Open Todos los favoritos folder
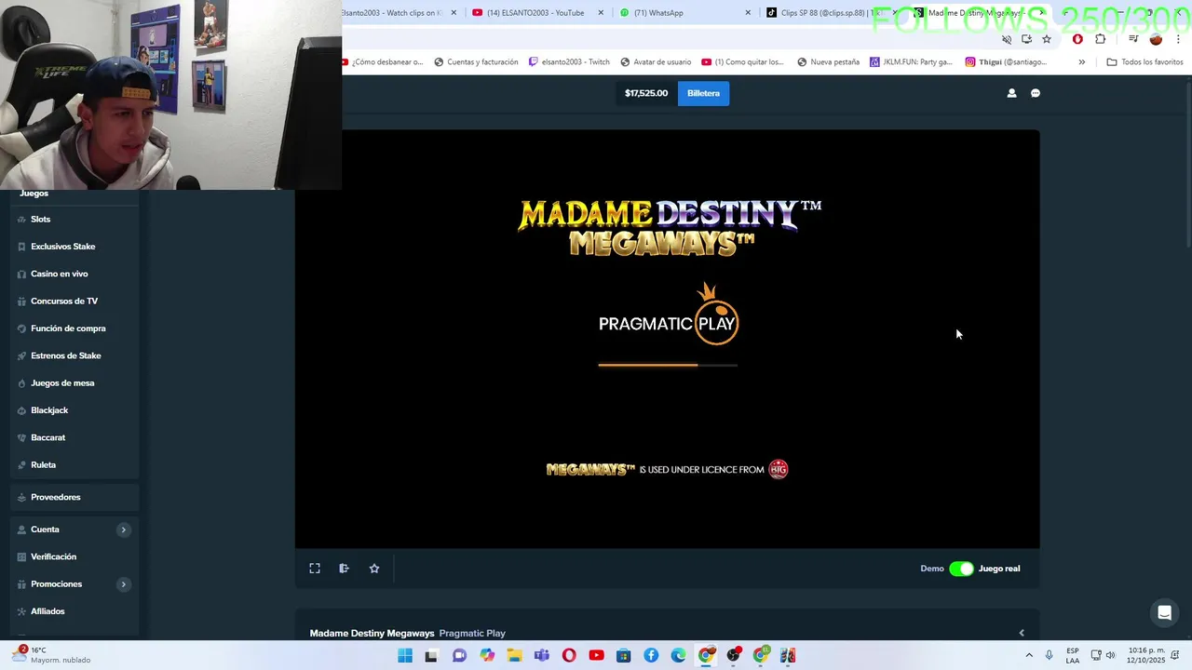1192x670 pixels. pyautogui.click(x=1145, y=62)
